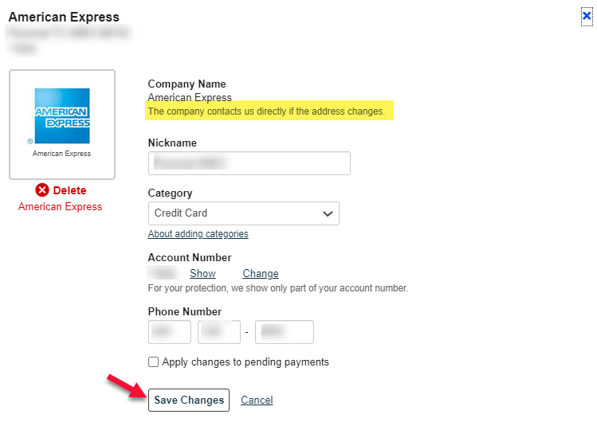Click the American Express card logo
Viewport: 597px width, 426px height.
tap(62, 115)
